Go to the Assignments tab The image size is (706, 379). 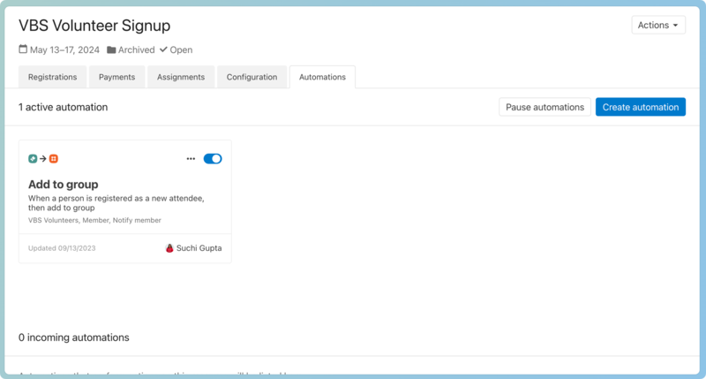(181, 77)
